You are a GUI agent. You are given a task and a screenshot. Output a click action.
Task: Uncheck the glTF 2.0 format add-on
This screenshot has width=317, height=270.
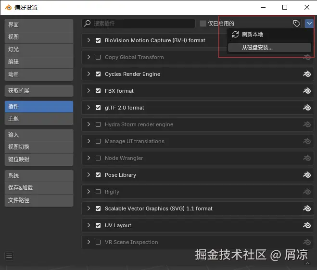98,108
